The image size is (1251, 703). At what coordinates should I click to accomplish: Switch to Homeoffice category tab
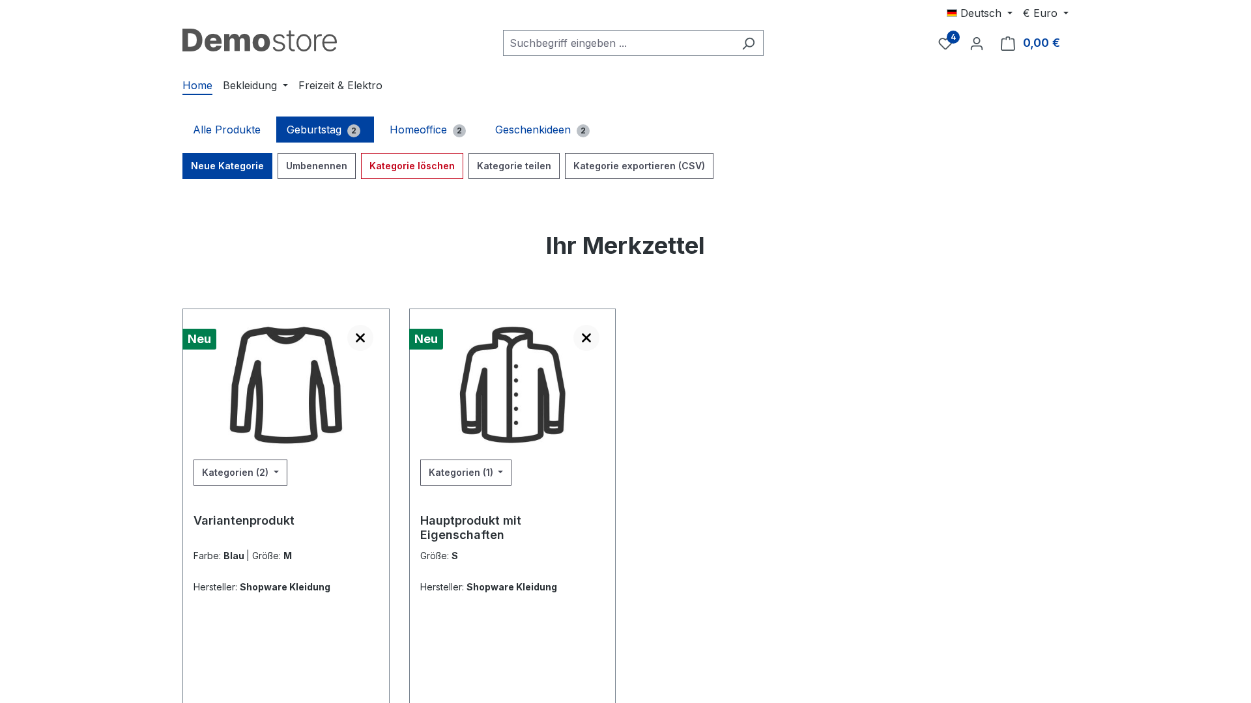(429, 130)
